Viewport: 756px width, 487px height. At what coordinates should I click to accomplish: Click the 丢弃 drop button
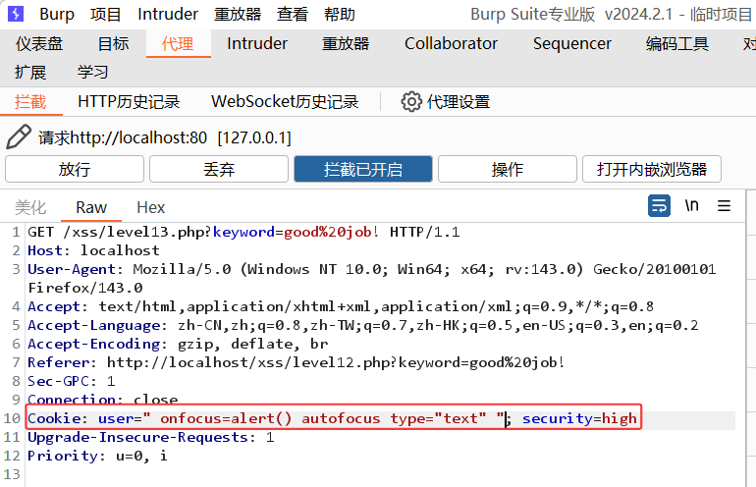click(x=218, y=169)
